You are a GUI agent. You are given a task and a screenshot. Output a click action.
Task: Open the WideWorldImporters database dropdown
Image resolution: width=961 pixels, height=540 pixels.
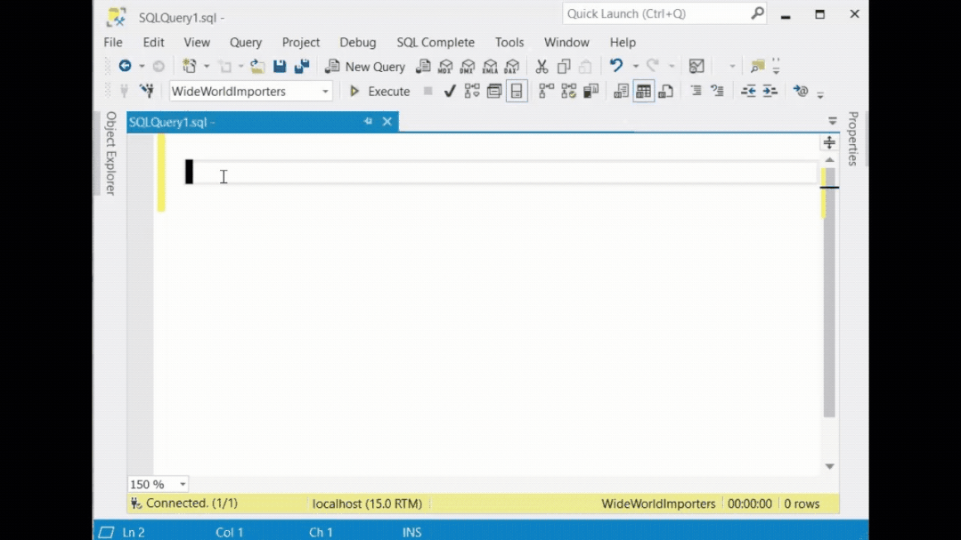click(325, 92)
